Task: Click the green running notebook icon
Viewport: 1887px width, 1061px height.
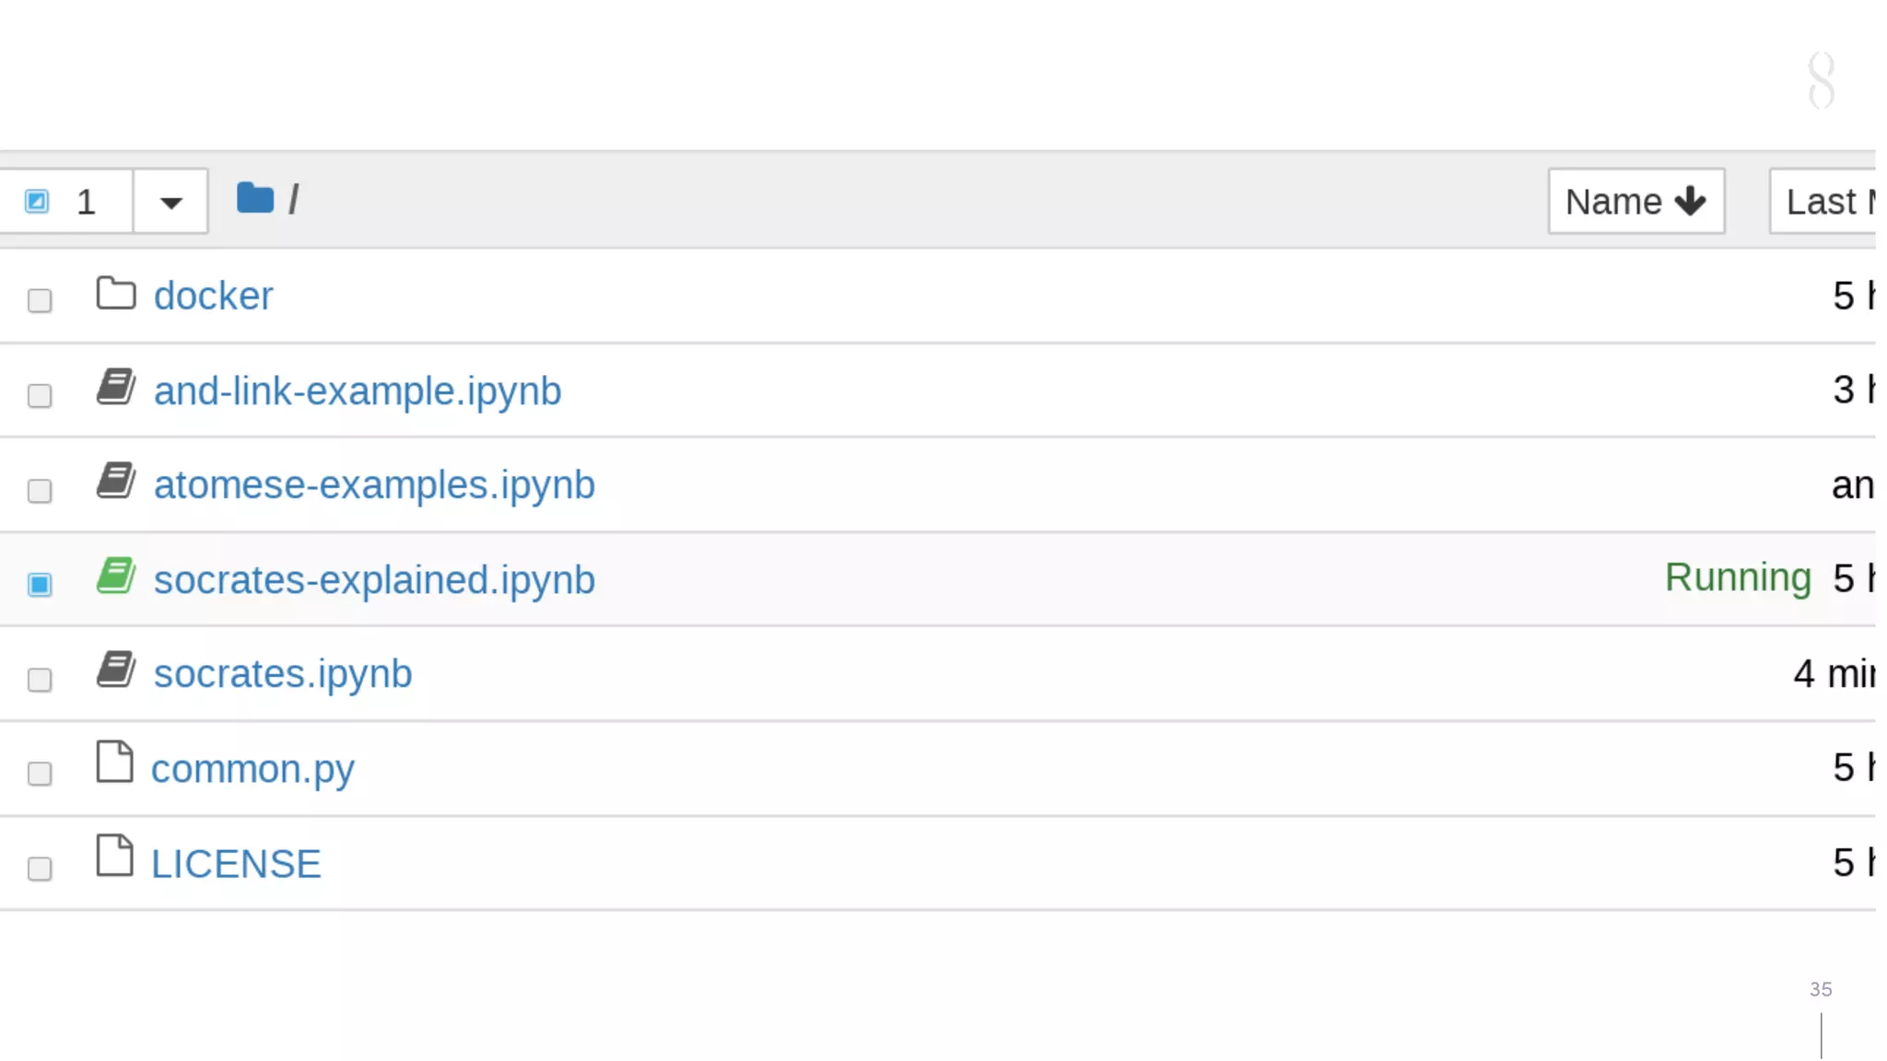Action: pos(116,576)
